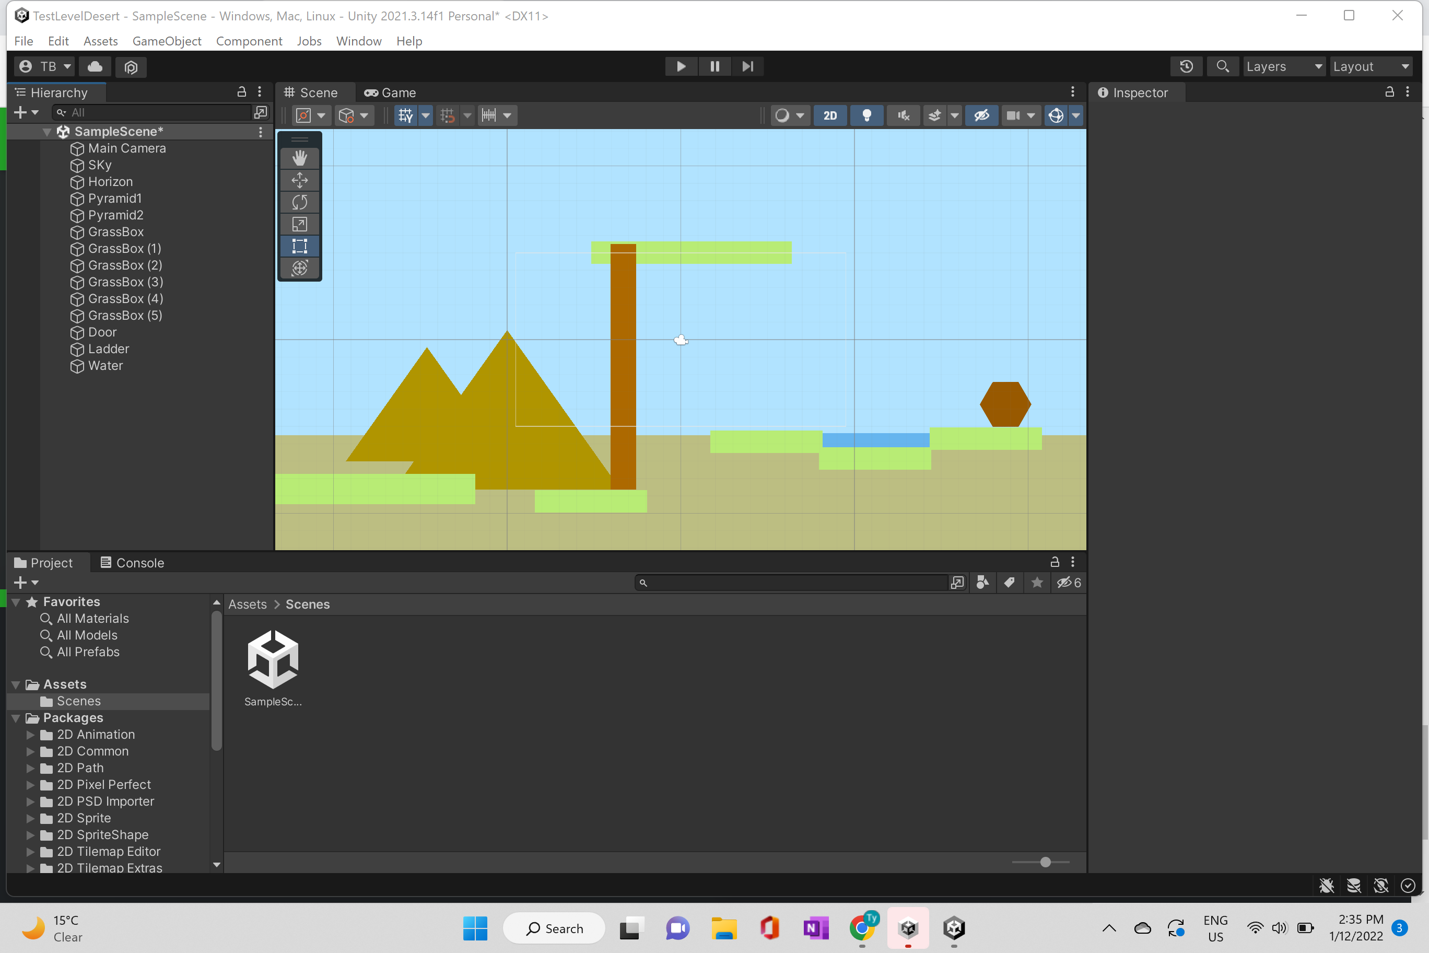Open Unity Cloud services icon
1429x953 pixels.
pyautogui.click(x=96, y=66)
